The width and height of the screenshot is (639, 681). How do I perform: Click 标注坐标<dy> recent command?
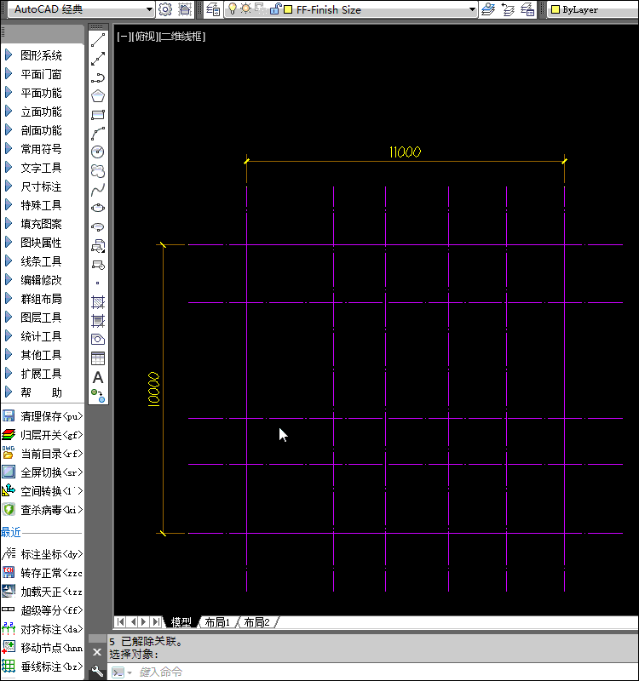(x=42, y=554)
